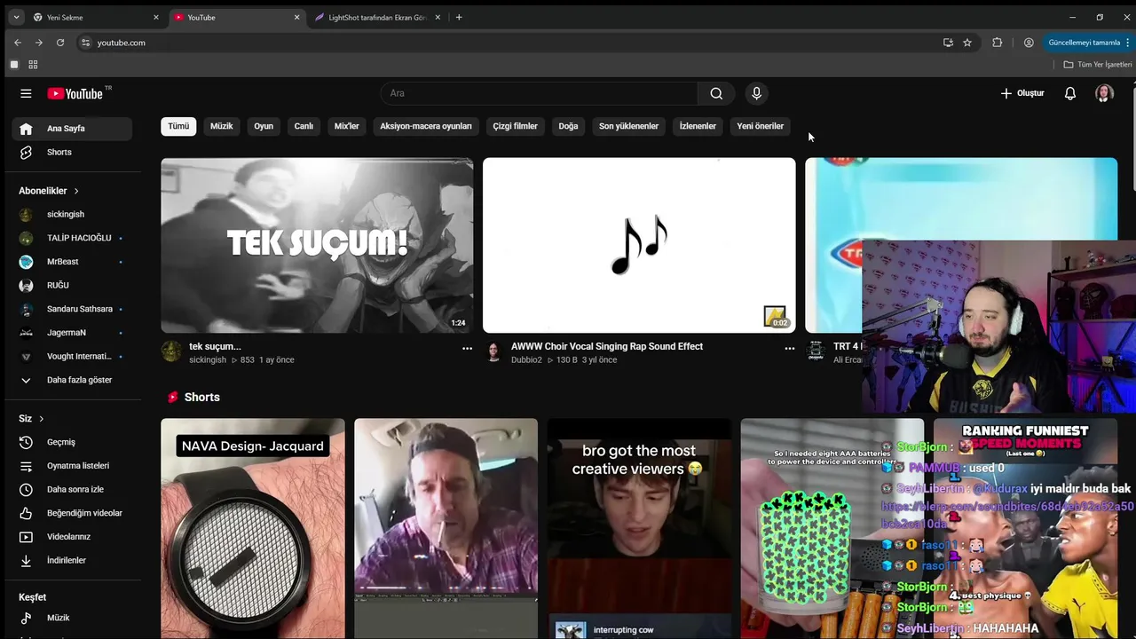Open Geçmiş history

click(72, 442)
